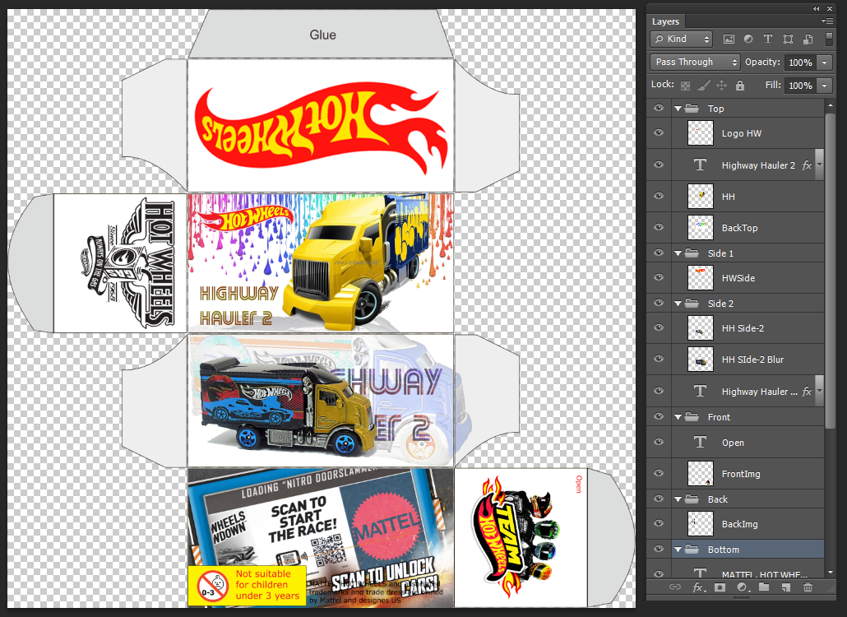This screenshot has height=617, width=847.
Task: Open the Kind filter dropdown
Action: [681, 39]
